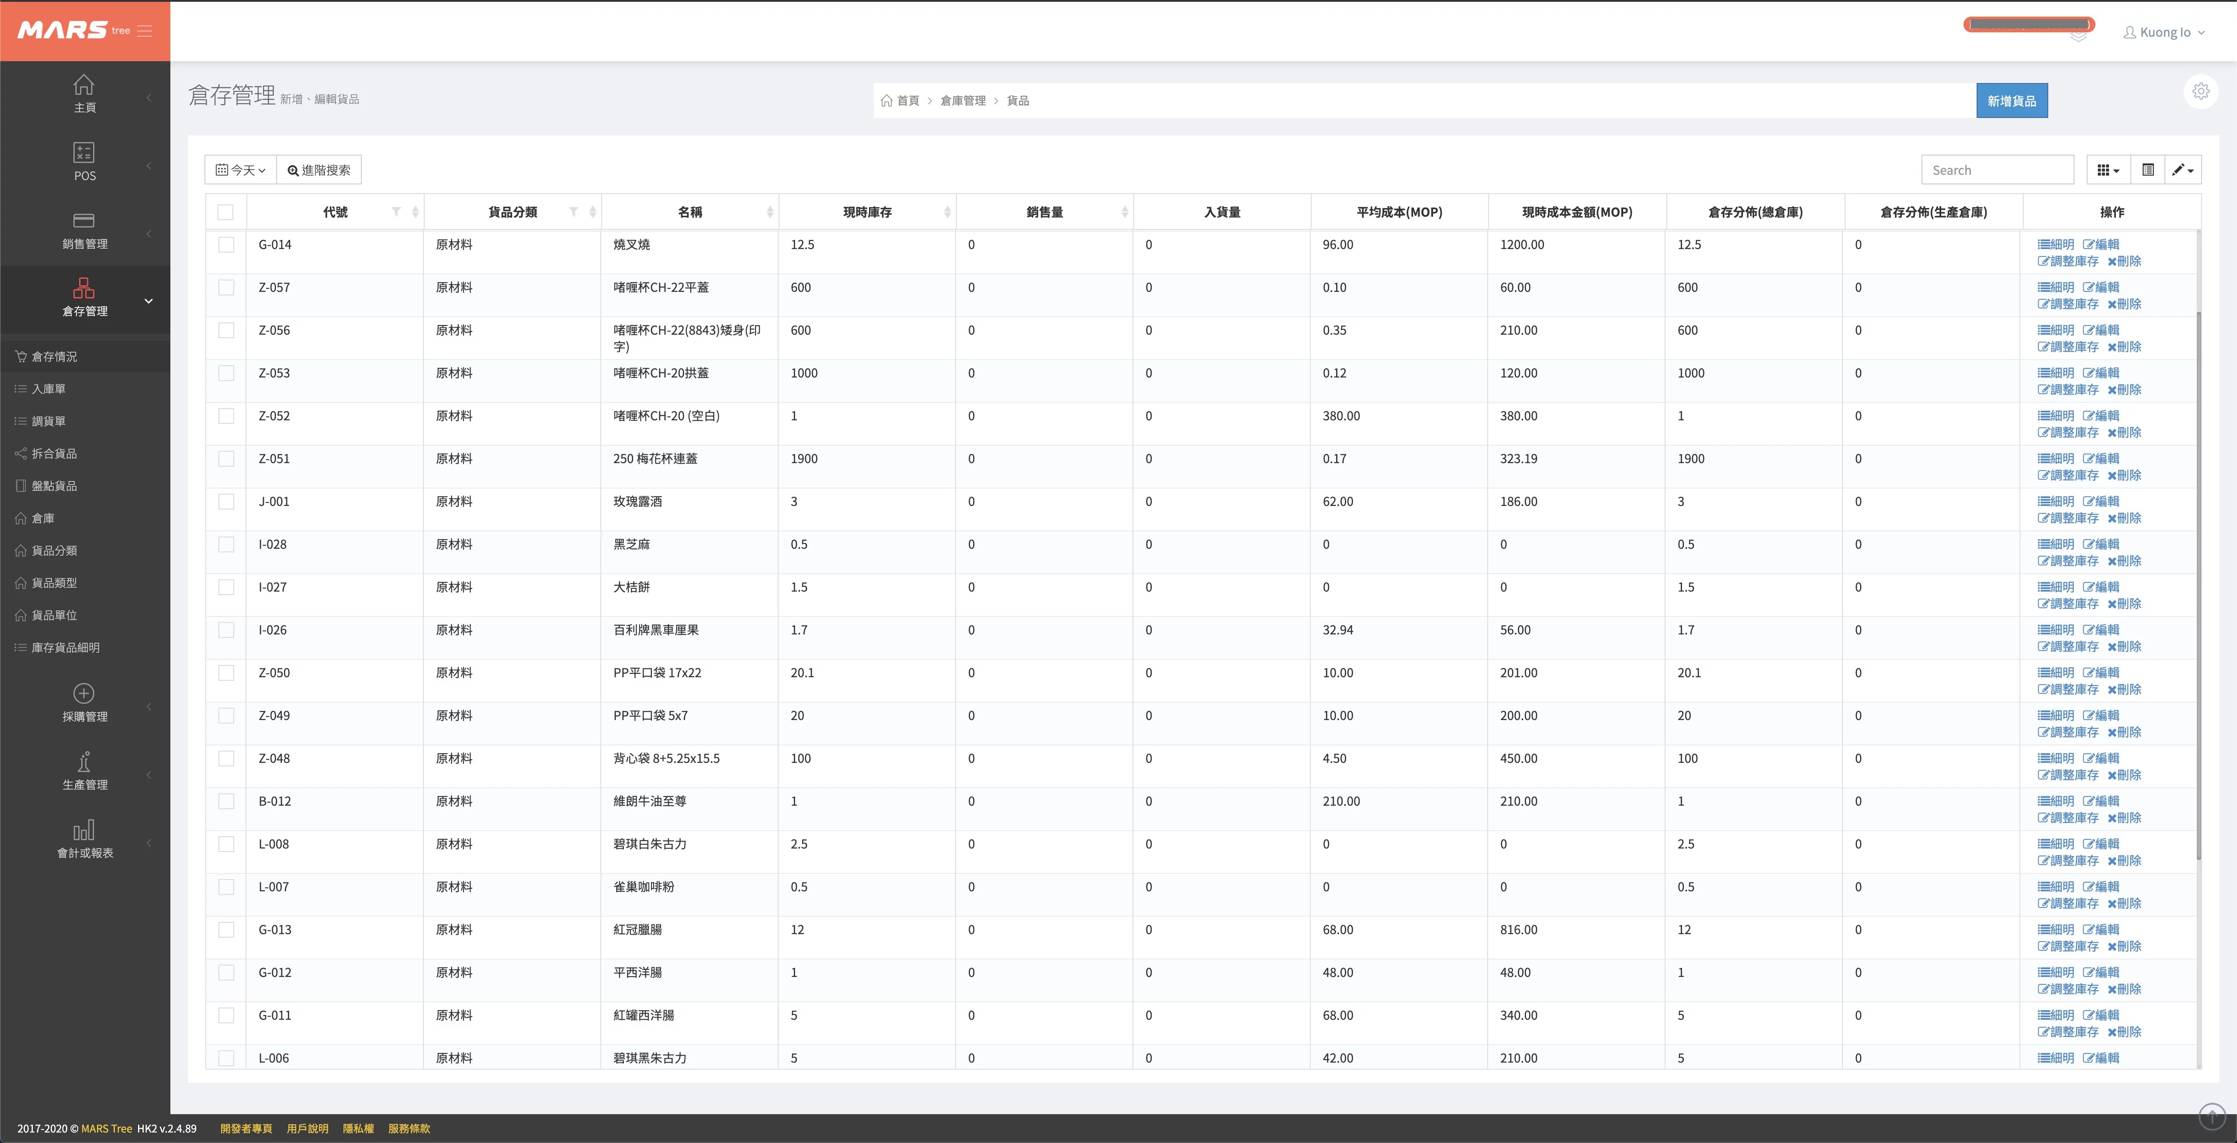Image resolution: width=2237 pixels, height=1143 pixels.
Task: Check the checkbox for row G-012
Action: click(226, 973)
